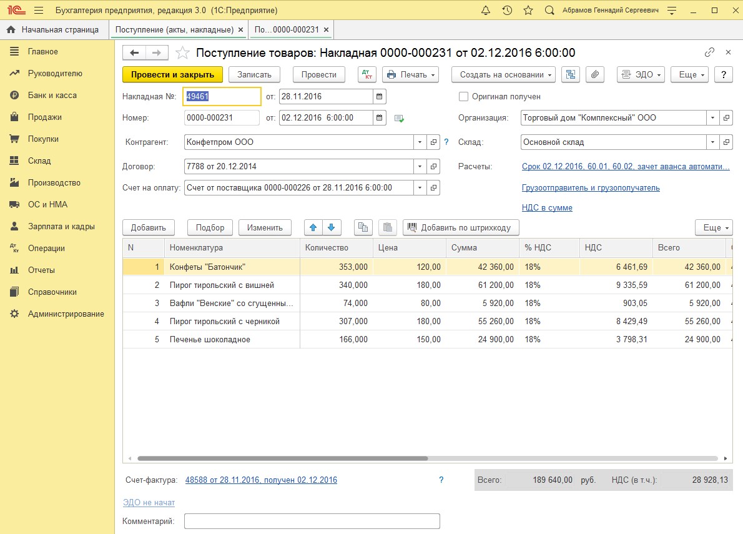The height and width of the screenshot is (534, 743).
Task: Move row up with blue arrow
Action: coord(313,227)
